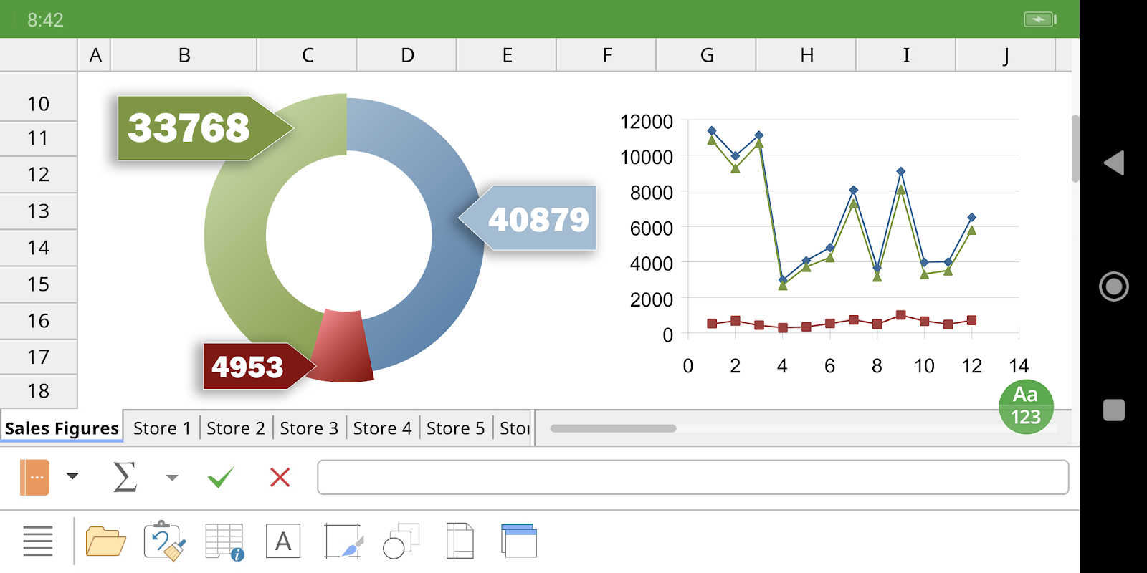This screenshot has width=1147, height=573.
Task: Expand the dropdown arrow beside the Sigma
Action: 172,477
